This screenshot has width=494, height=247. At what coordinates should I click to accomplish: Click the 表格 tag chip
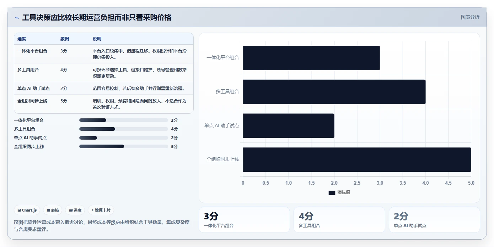[x=53, y=210]
